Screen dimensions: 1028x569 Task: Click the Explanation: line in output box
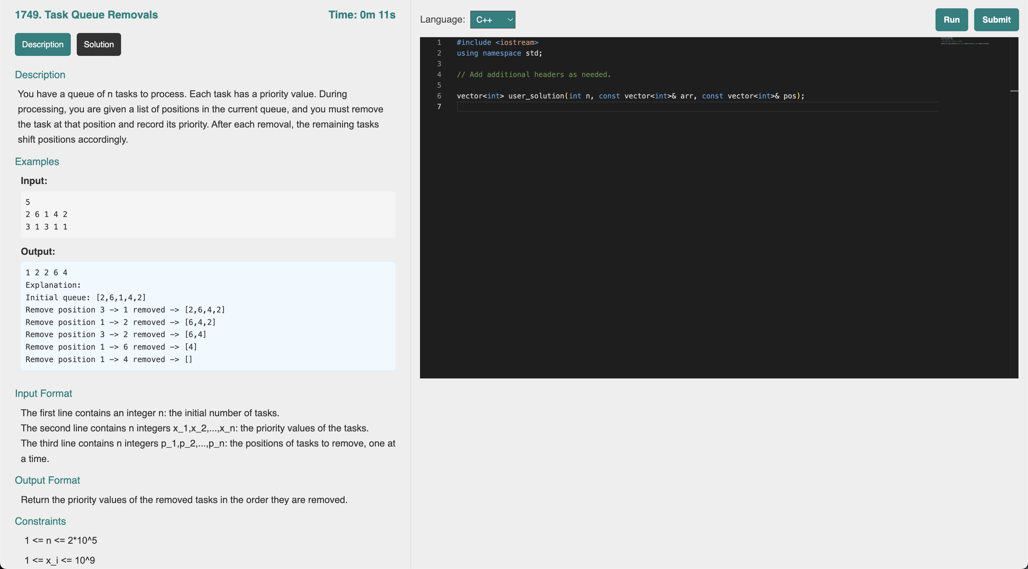53,285
